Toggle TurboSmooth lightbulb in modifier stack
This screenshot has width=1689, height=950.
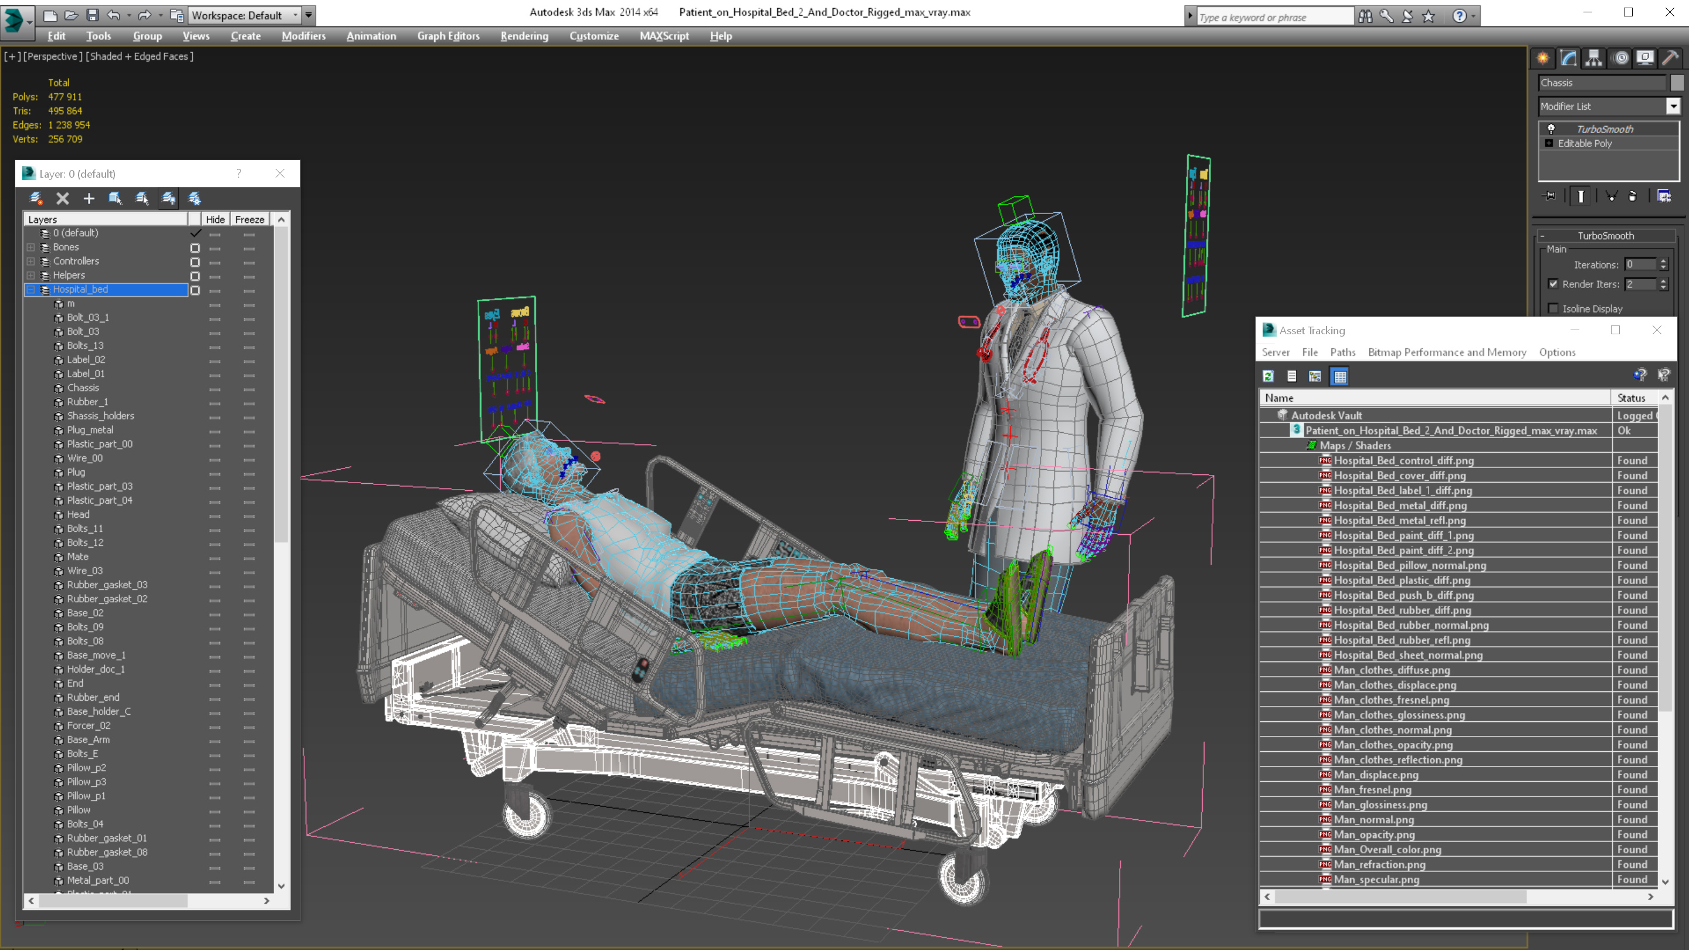1551,128
